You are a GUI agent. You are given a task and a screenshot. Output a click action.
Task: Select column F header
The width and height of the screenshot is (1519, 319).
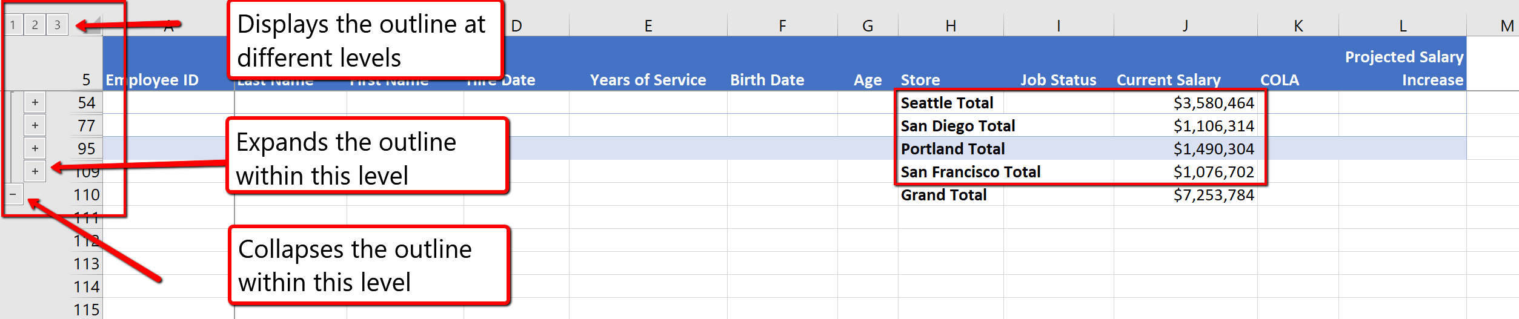tap(782, 25)
